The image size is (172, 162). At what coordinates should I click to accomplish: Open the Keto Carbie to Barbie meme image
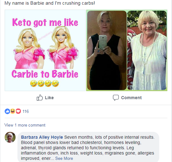tap(45, 50)
